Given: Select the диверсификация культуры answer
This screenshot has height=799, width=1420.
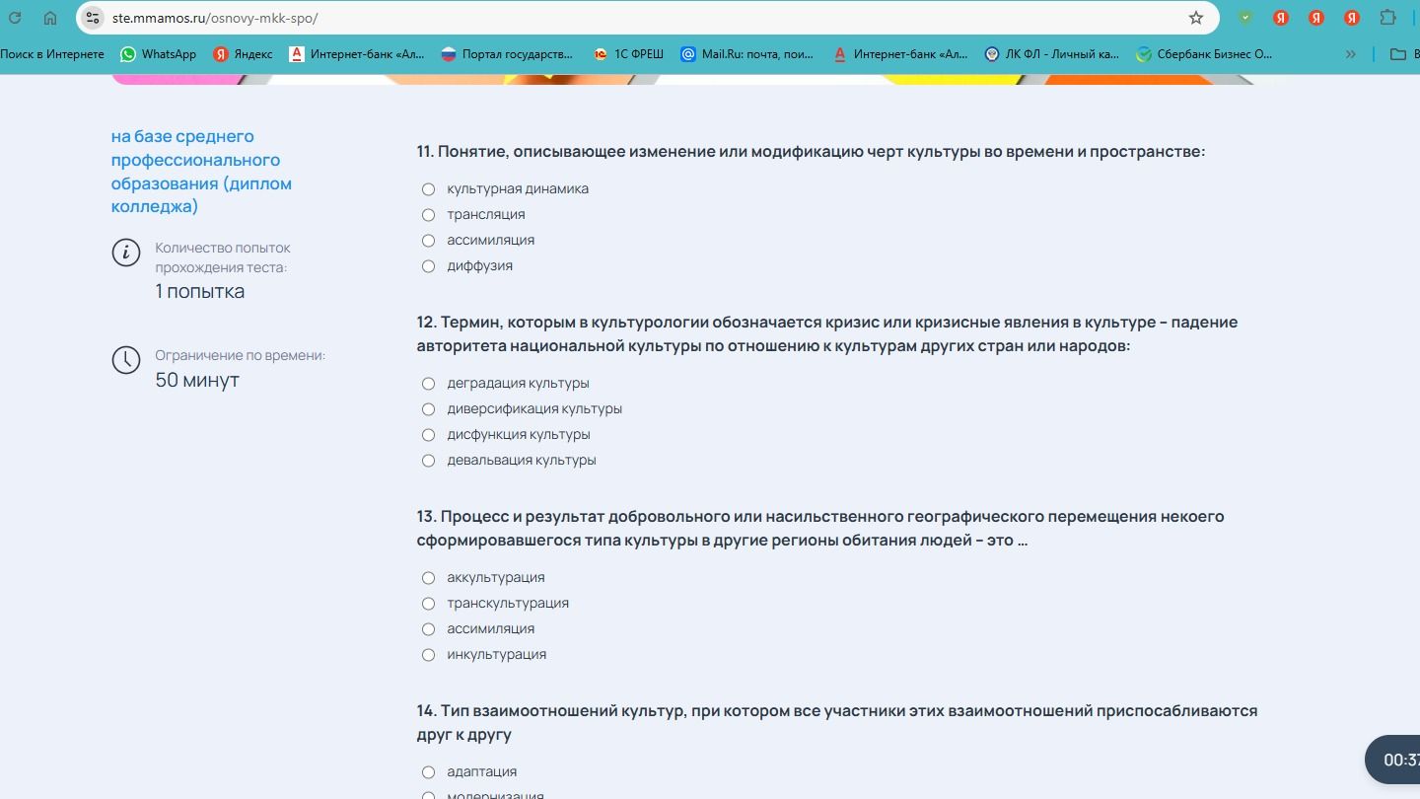Looking at the screenshot, I should coord(428,409).
